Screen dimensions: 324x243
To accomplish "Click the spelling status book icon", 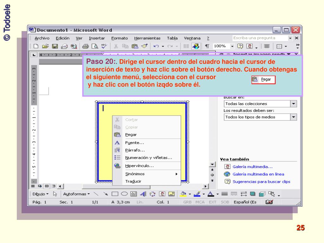I will [269, 202].
